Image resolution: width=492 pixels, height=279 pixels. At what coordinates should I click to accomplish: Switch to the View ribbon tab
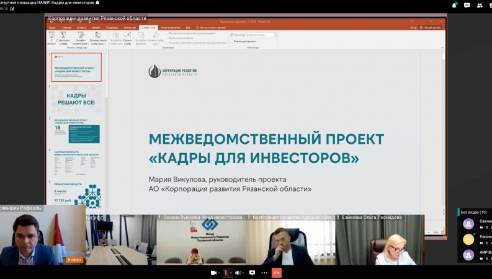188,27
